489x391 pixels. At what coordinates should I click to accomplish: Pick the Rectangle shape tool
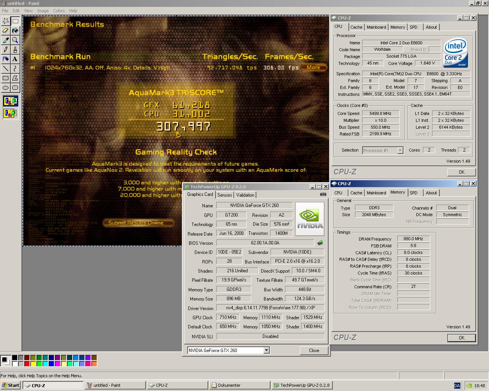pos(6,78)
